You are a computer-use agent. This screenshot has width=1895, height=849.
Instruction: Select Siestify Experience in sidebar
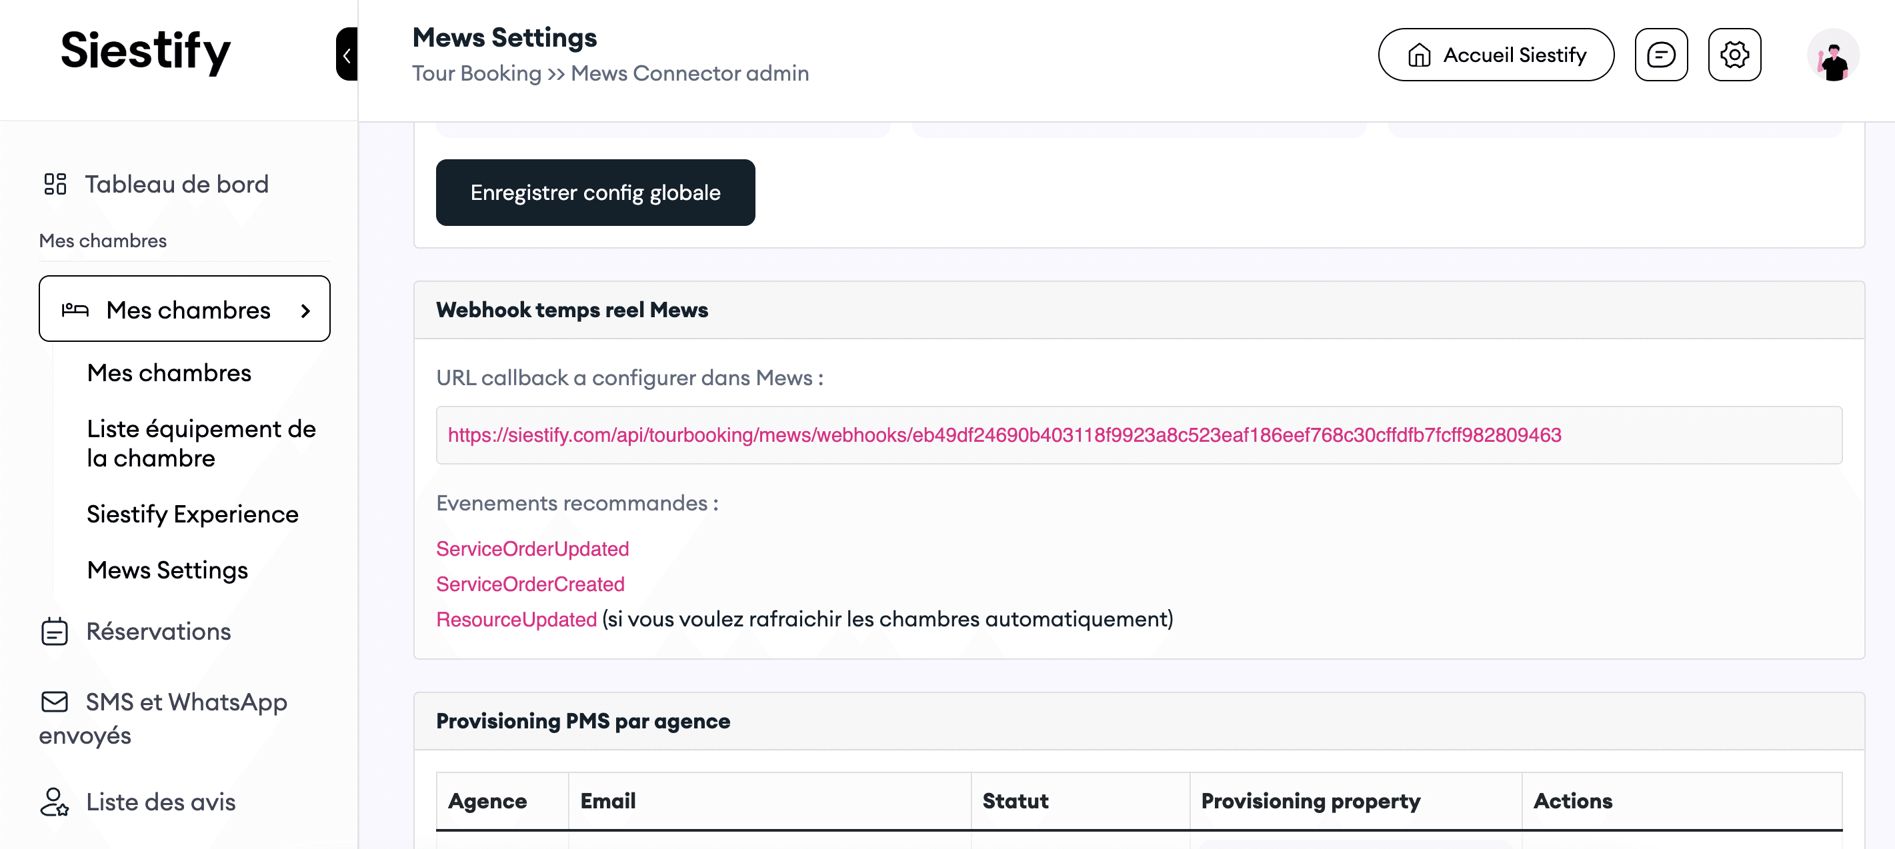[x=193, y=514]
